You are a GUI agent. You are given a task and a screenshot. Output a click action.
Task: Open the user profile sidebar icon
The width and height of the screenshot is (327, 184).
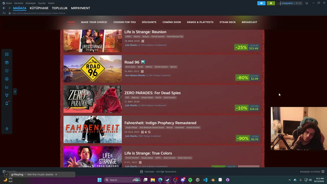click(7, 79)
